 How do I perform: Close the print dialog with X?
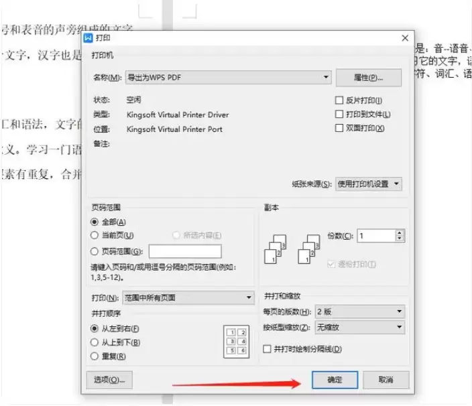tap(405, 38)
